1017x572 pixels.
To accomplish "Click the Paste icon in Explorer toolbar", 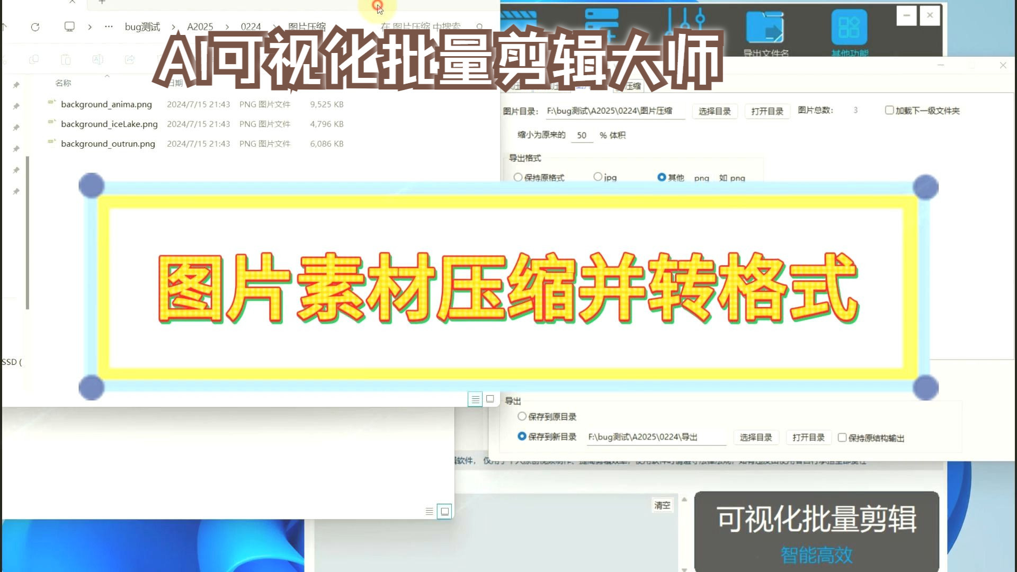I will [66, 59].
